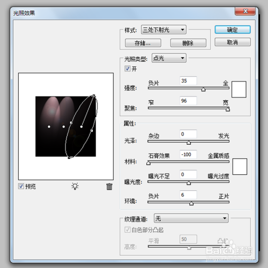Click the 光泽 value field showing 0
The width and height of the screenshot is (268, 268).
pyautogui.click(x=188, y=134)
